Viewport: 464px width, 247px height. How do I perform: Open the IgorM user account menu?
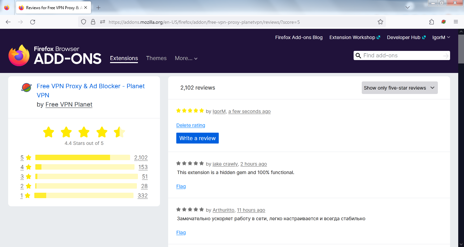pyautogui.click(x=441, y=38)
